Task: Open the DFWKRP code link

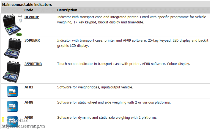Action: [x=32, y=17]
